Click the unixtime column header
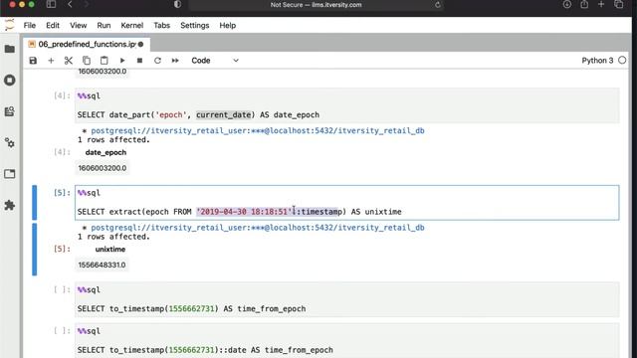637x358 pixels. point(110,250)
